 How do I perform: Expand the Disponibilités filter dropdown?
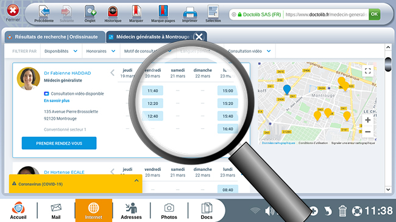(x=61, y=51)
